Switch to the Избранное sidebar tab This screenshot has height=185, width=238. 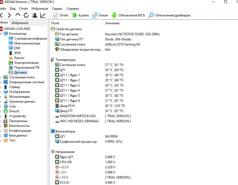[20, 23]
